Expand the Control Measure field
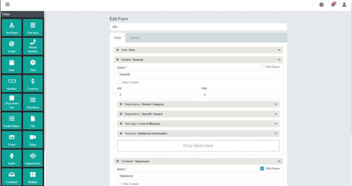 point(276,124)
